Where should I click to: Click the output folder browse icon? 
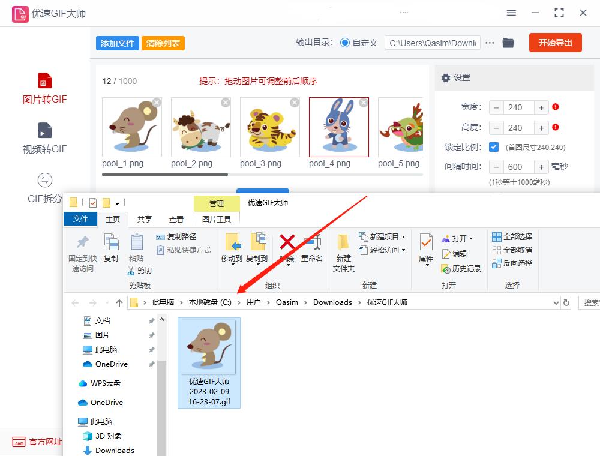click(x=508, y=43)
